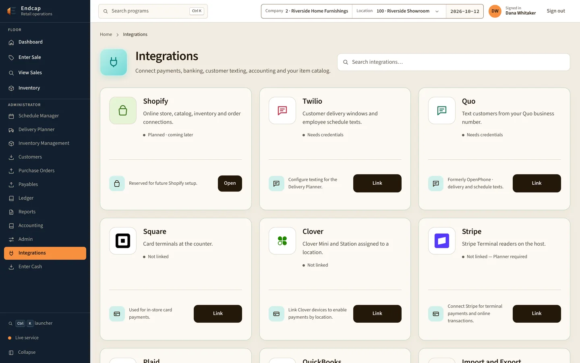Click the Schedule Manager calendar icon
This screenshot has height=363, width=580.
11,116
